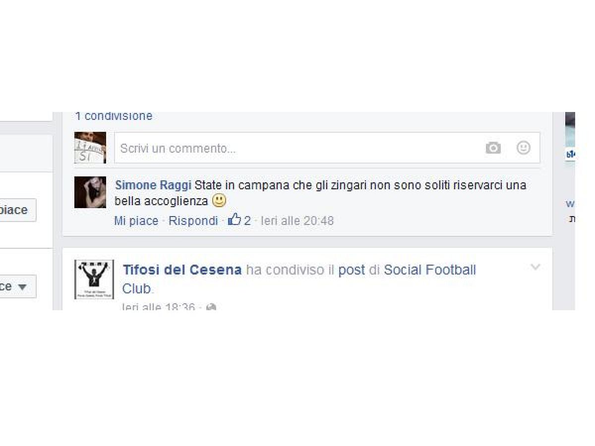
Task: Click your own profile thumbnail beside the comment box
Action: pos(90,148)
